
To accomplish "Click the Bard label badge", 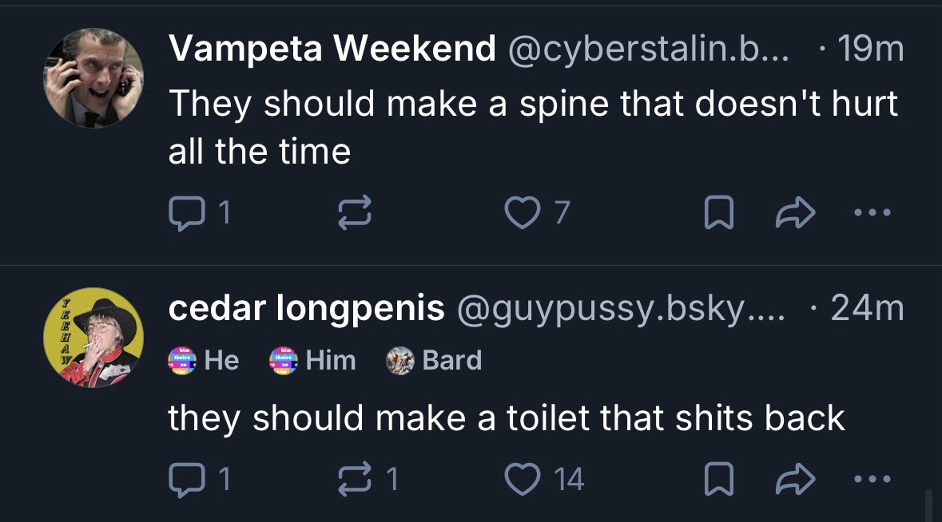I will [x=435, y=361].
